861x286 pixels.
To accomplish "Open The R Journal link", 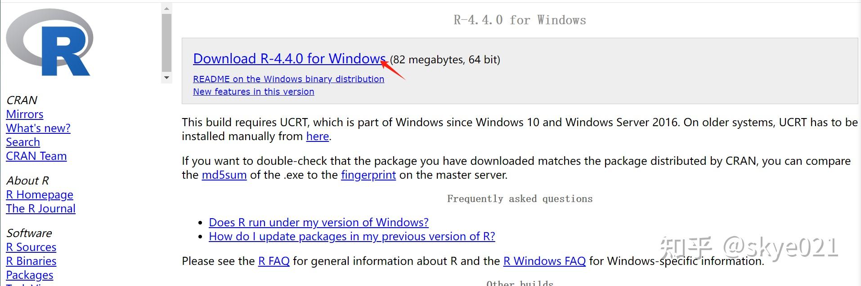I will point(40,208).
